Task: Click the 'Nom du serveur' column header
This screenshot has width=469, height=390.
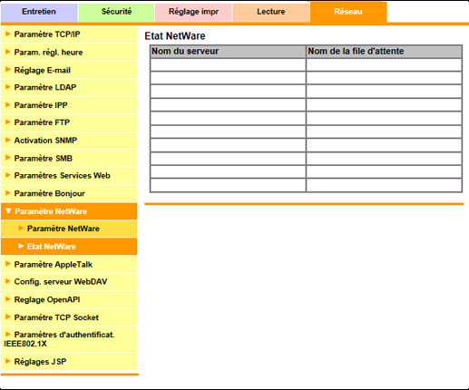Action: click(228, 52)
